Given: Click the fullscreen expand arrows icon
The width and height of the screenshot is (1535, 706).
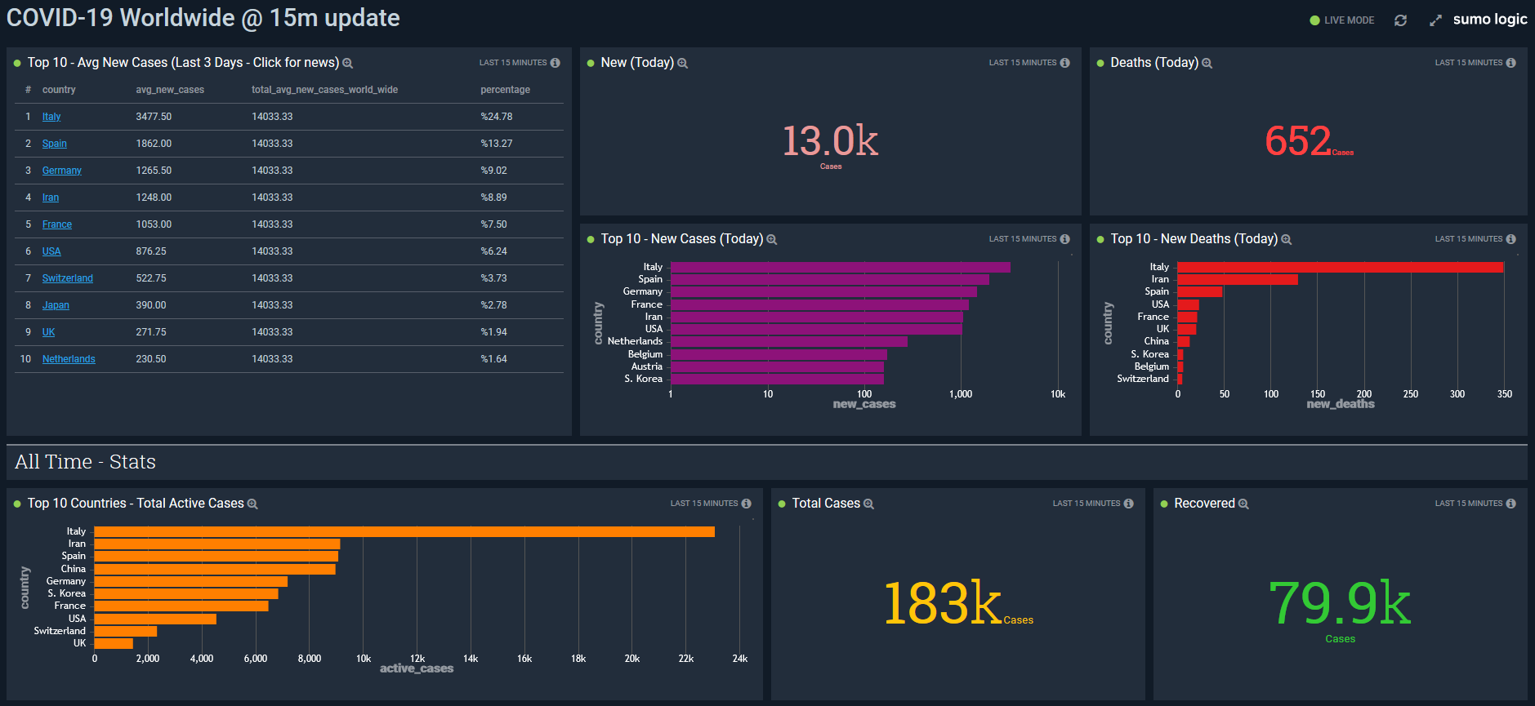Looking at the screenshot, I should coord(1435,20).
